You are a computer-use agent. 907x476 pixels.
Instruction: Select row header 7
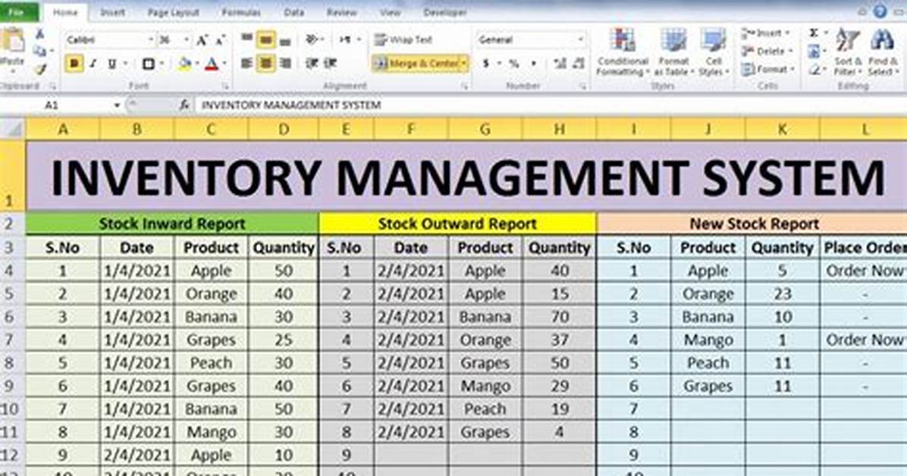click(12, 340)
